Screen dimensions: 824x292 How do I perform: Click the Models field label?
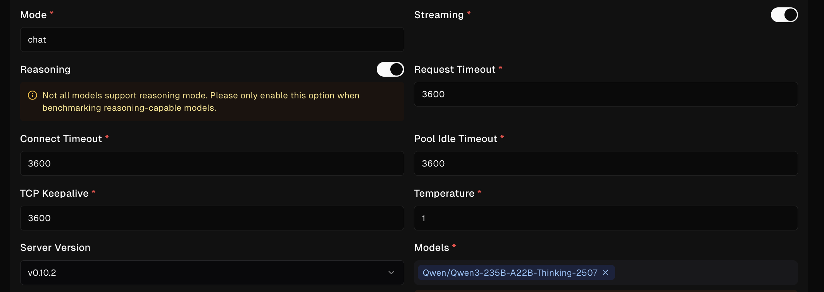click(x=431, y=247)
